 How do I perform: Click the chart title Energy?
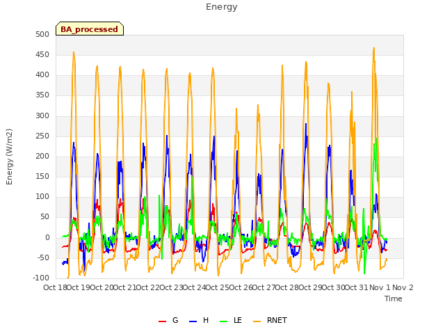(222, 7)
